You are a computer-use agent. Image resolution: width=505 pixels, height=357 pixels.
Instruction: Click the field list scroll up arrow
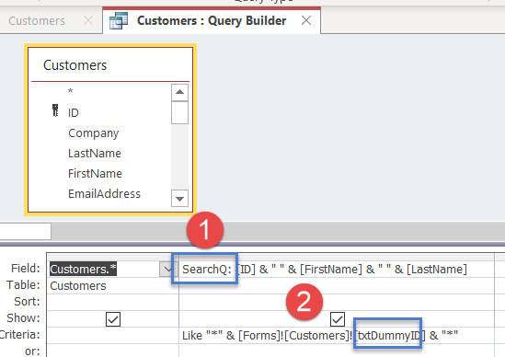[179, 92]
